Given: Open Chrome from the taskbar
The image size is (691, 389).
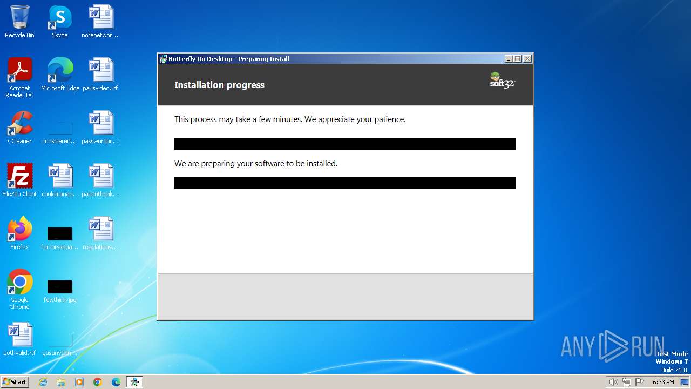Looking at the screenshot, I should (98, 382).
